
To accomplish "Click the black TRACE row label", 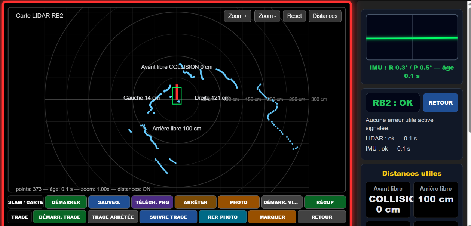I will click(x=20, y=217).
